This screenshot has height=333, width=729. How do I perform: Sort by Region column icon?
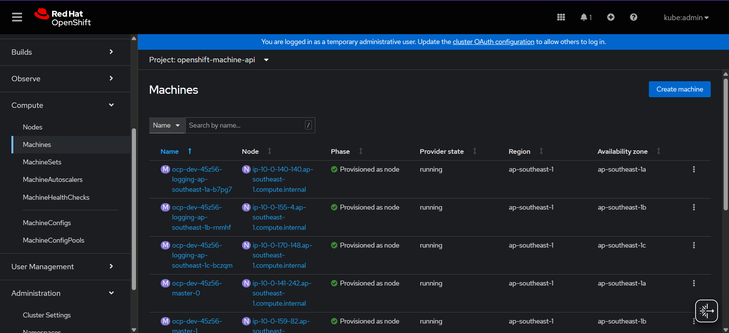pyautogui.click(x=541, y=151)
